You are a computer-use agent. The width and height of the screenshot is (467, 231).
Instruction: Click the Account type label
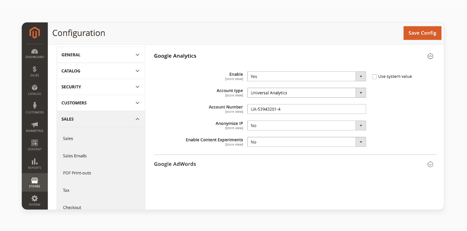[230, 91]
